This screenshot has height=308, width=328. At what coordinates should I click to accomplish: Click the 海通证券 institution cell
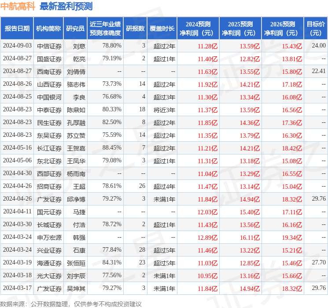49,263
